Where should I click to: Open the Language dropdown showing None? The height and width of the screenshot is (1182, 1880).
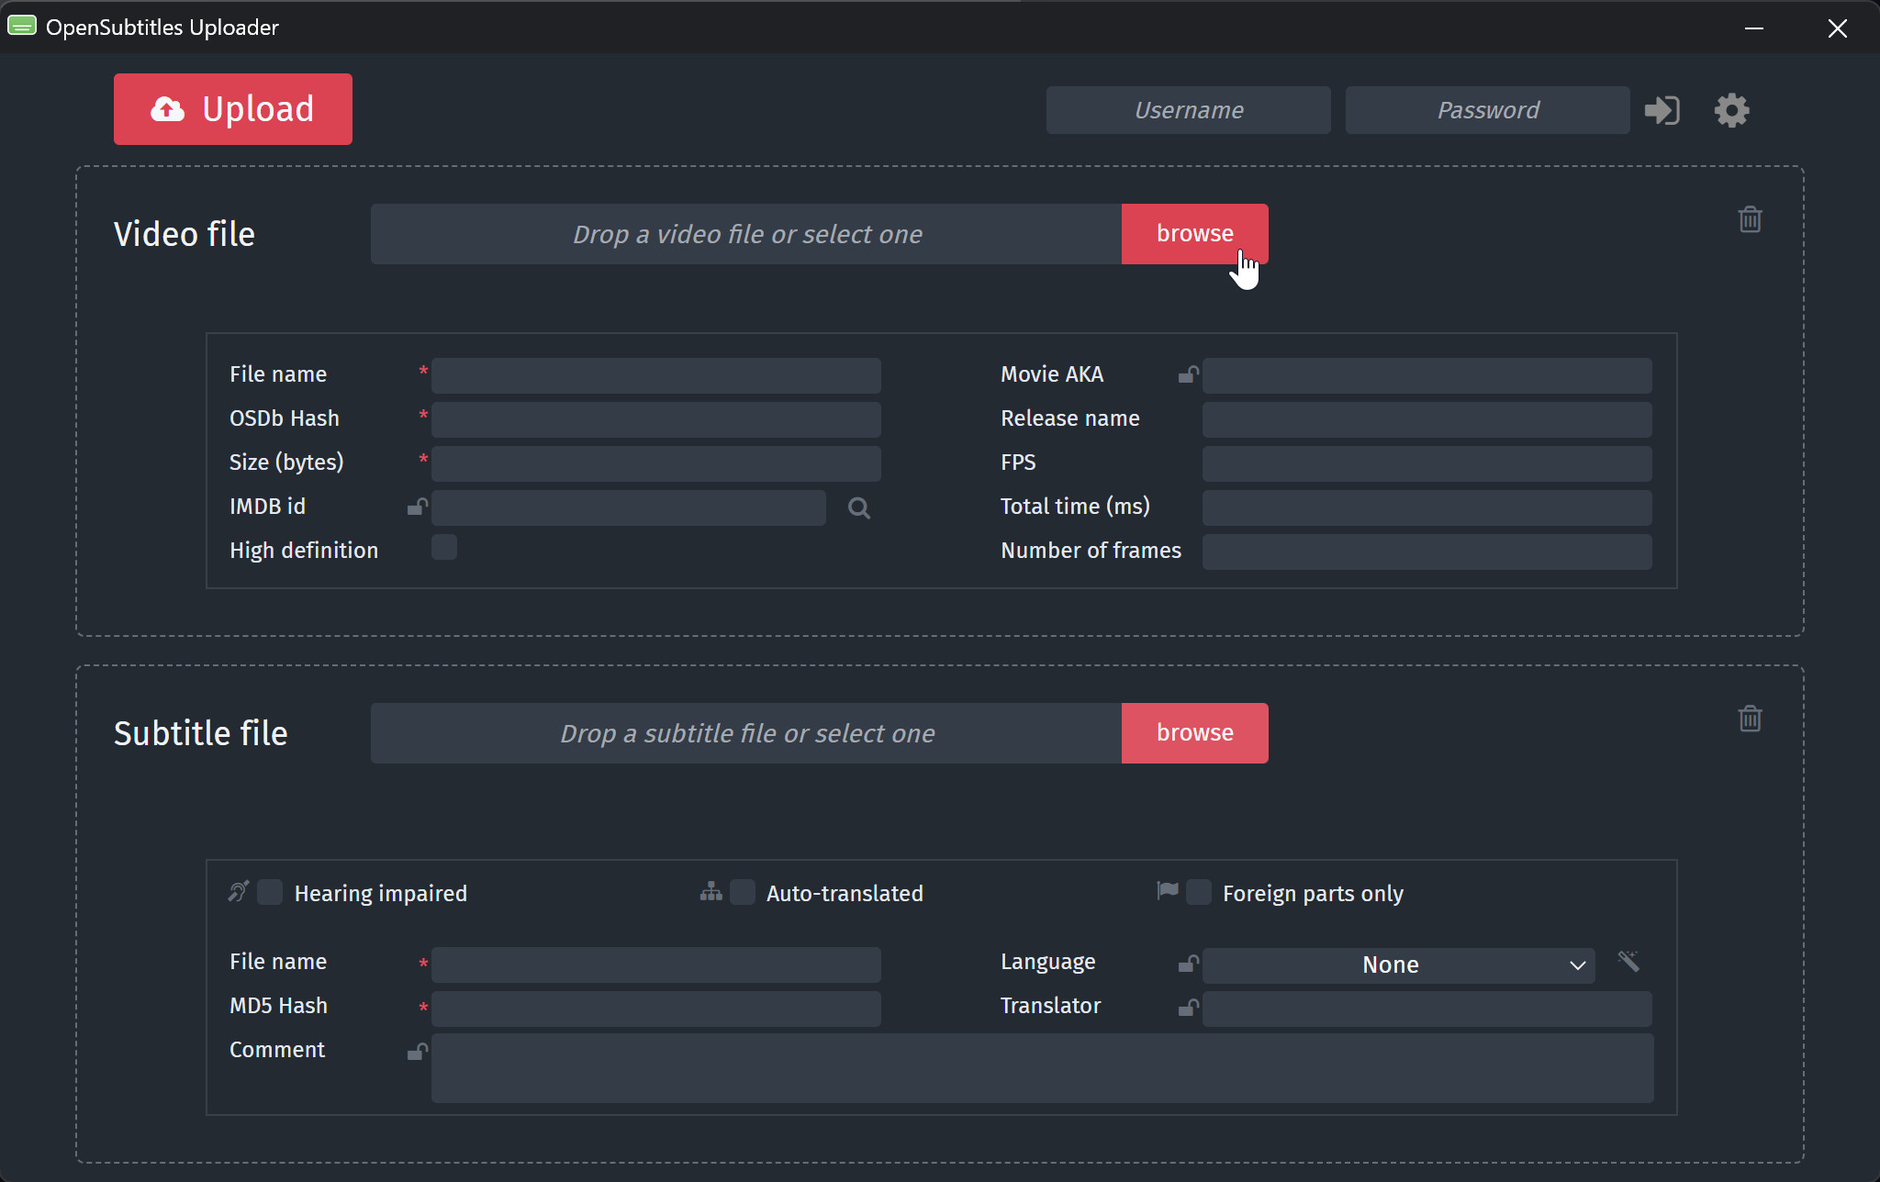point(1398,965)
